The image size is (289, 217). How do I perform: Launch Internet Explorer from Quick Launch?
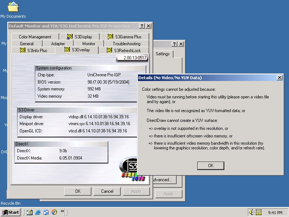click(38, 212)
